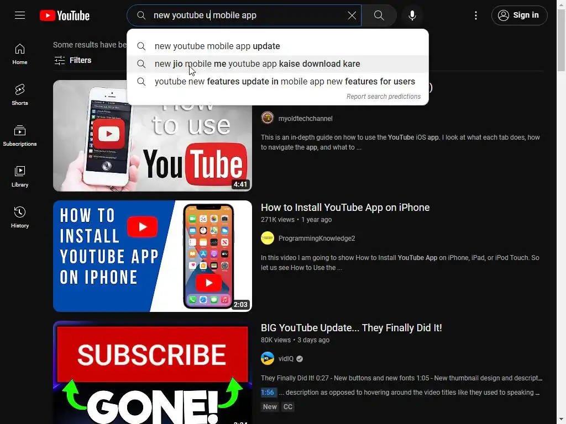
Task: Click Report search predictions link
Action: (384, 97)
